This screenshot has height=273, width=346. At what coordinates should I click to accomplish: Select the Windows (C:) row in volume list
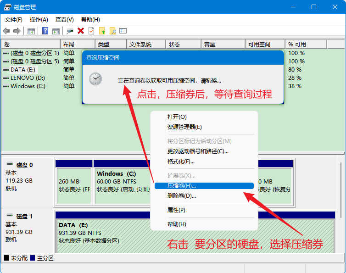pyautogui.click(x=24, y=86)
